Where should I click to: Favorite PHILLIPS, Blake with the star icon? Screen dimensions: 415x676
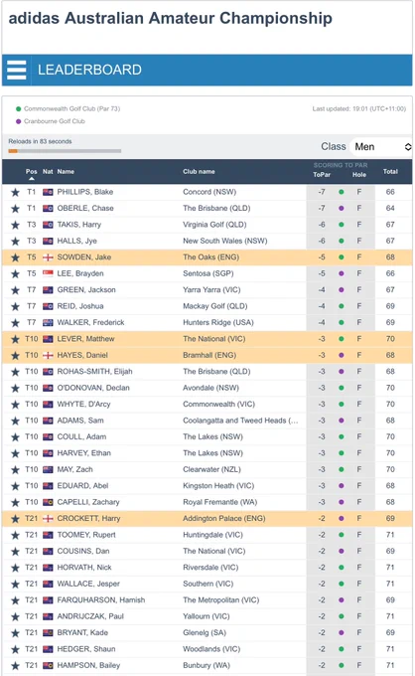[x=15, y=192]
